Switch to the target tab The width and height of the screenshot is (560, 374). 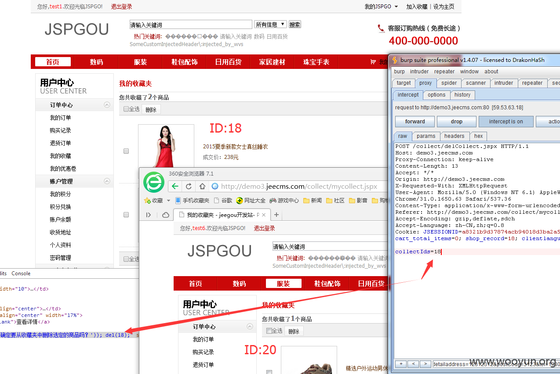404,83
